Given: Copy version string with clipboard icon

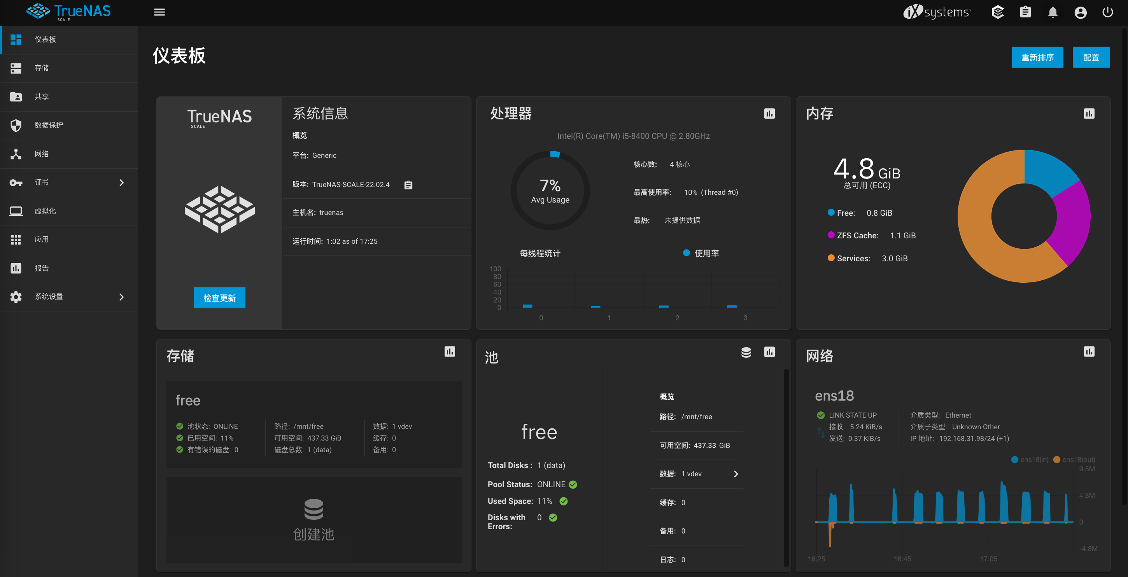Looking at the screenshot, I should pyautogui.click(x=408, y=185).
